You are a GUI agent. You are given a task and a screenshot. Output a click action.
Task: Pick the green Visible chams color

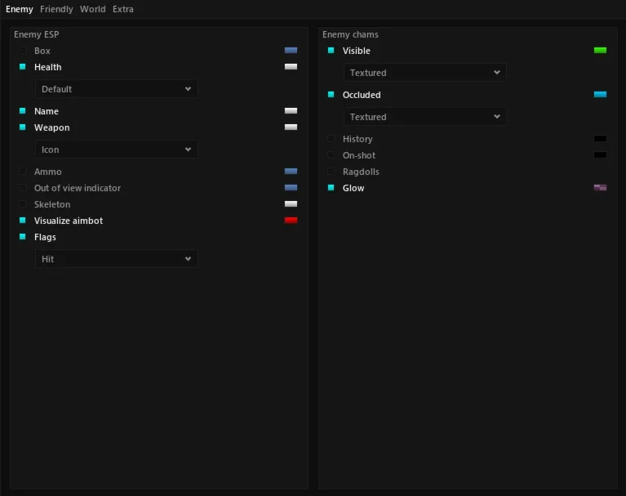[x=600, y=50]
